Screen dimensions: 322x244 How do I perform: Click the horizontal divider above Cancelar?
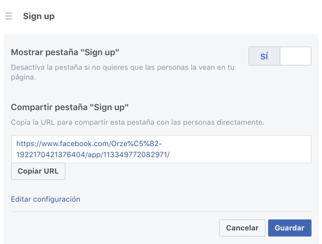tap(161, 212)
